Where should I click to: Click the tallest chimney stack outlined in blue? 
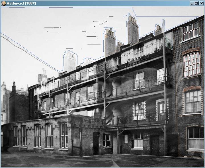133,31
